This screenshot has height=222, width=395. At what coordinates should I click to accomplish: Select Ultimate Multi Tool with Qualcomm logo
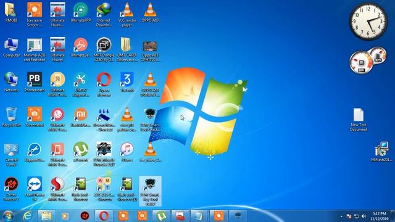(x=57, y=189)
